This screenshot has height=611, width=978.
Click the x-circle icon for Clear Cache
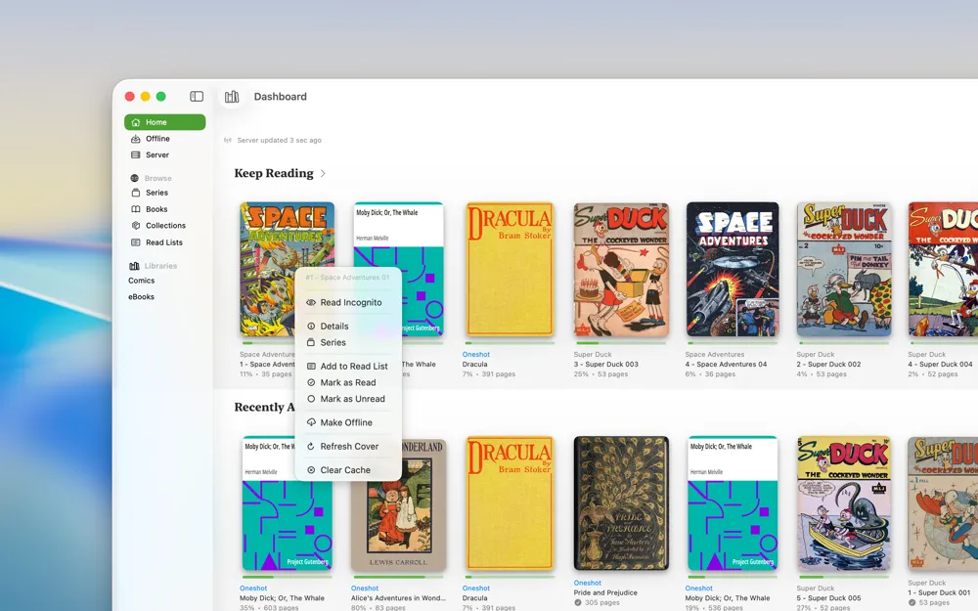311,470
